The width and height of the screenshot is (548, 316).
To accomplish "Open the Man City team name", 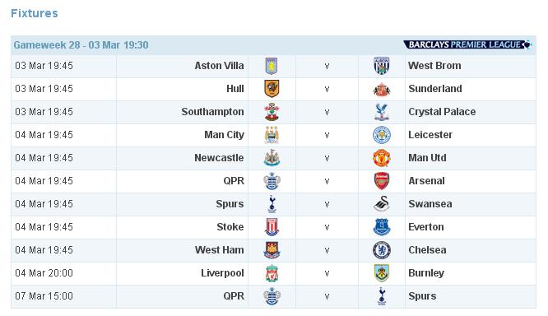I will point(224,135).
